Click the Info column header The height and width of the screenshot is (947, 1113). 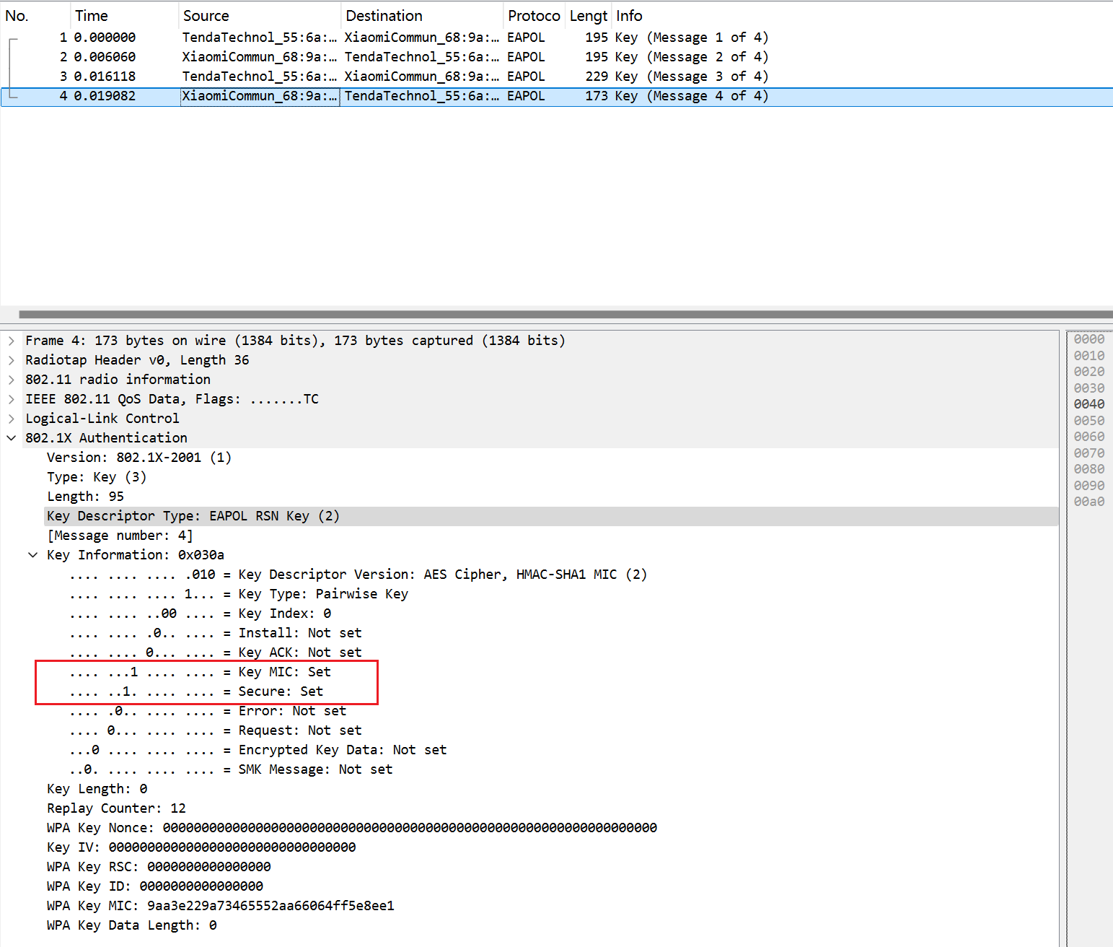pyautogui.click(x=862, y=16)
